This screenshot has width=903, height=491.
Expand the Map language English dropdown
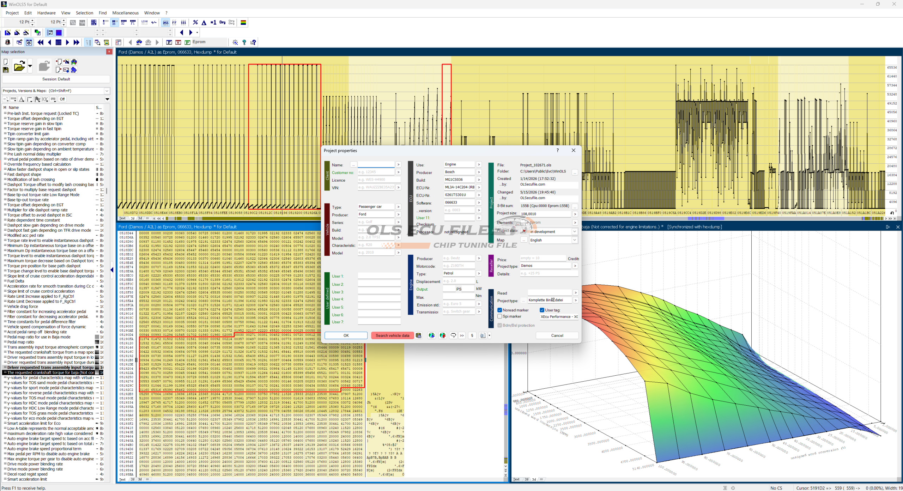pyautogui.click(x=575, y=240)
